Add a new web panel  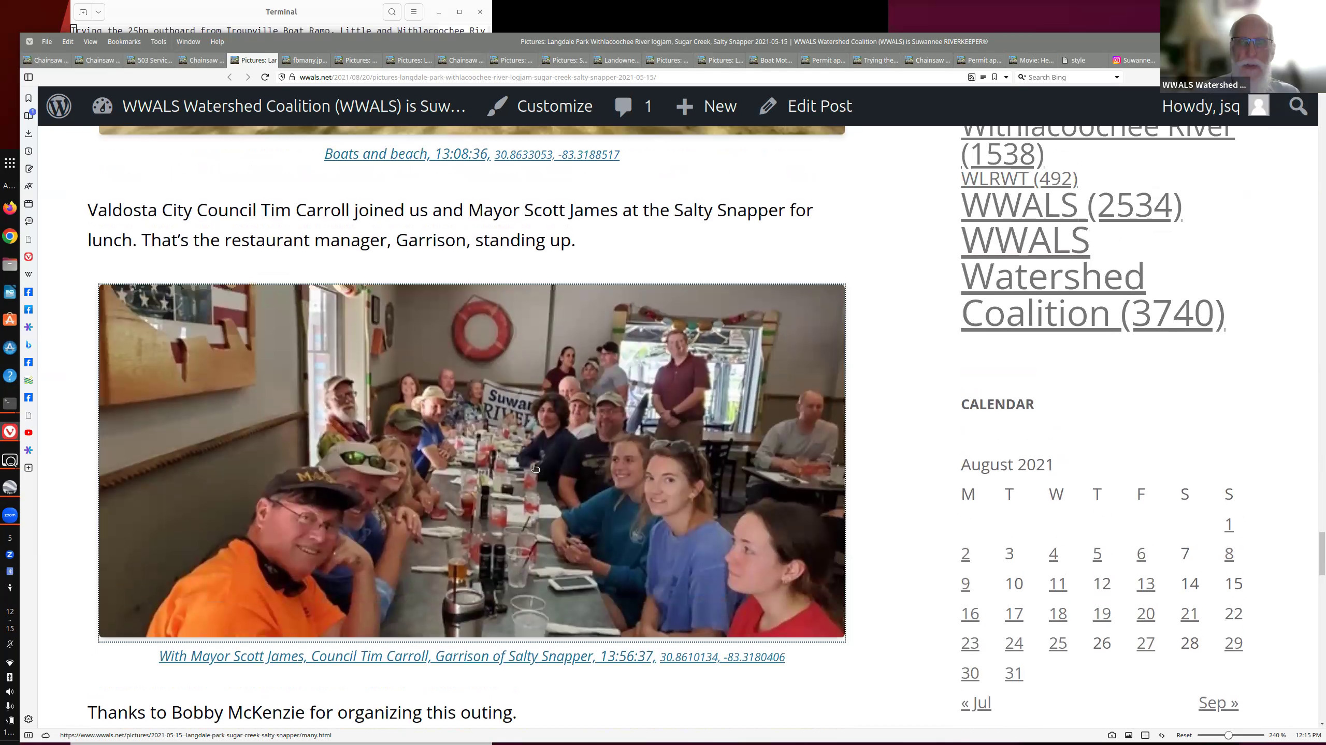pyautogui.click(x=28, y=468)
